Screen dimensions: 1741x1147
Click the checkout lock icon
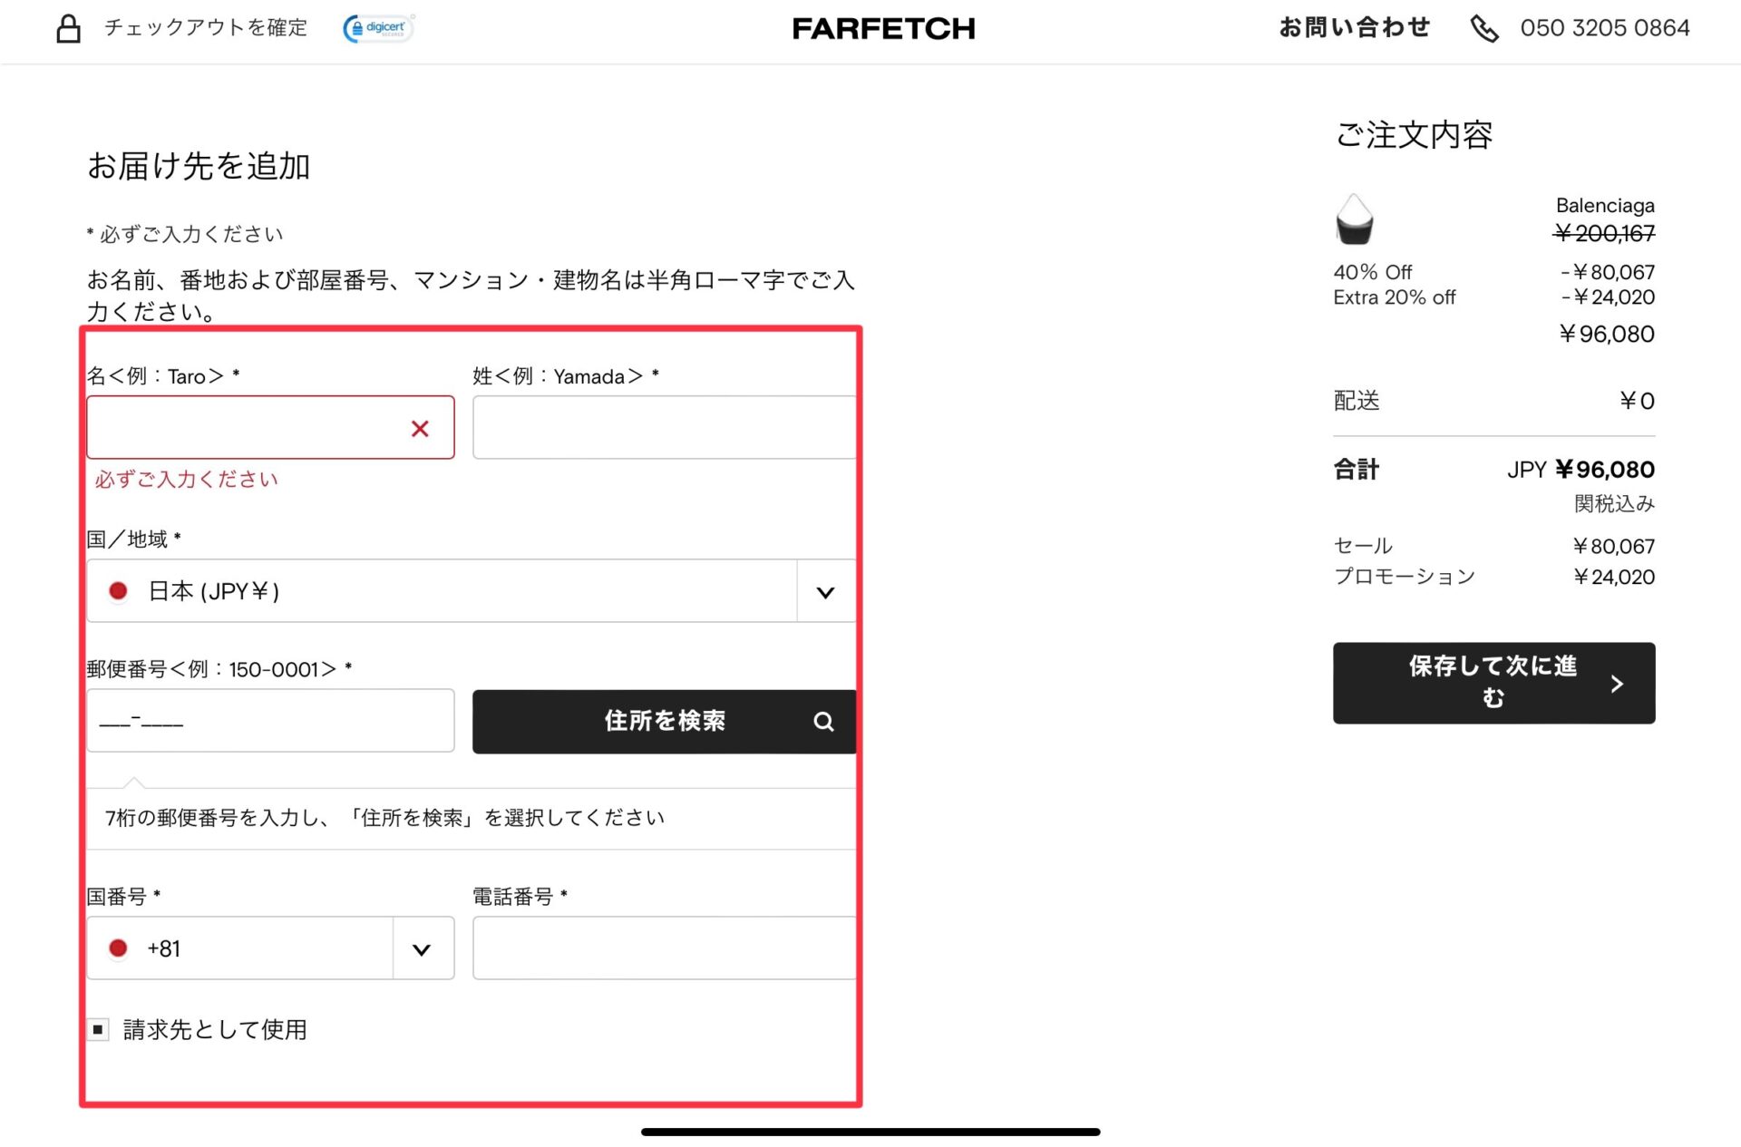68,28
